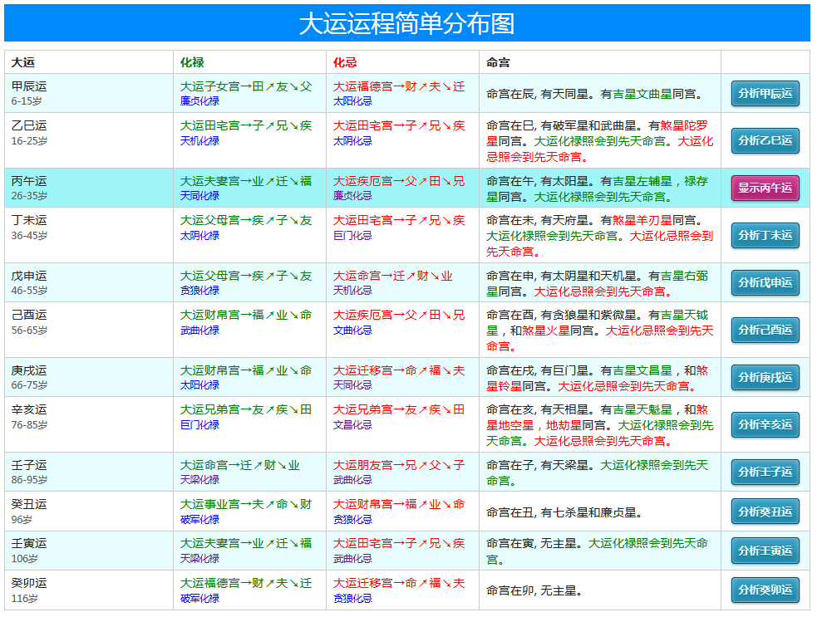The image size is (817, 617).
Task: Click 贪狼化忌 in the 癸卯运 row
Action: 352,599
